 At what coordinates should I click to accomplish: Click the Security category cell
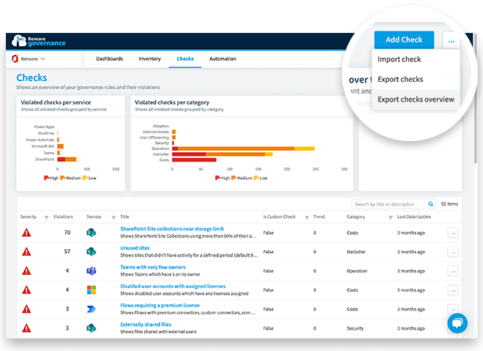(355, 328)
